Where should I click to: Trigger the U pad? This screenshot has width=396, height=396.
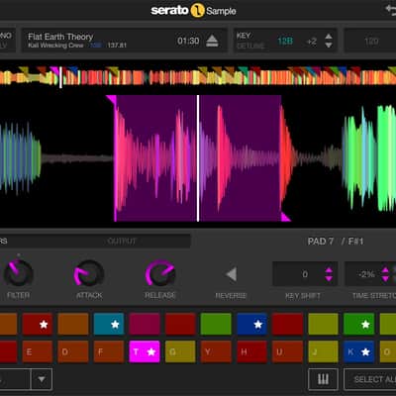pyautogui.click(x=287, y=351)
